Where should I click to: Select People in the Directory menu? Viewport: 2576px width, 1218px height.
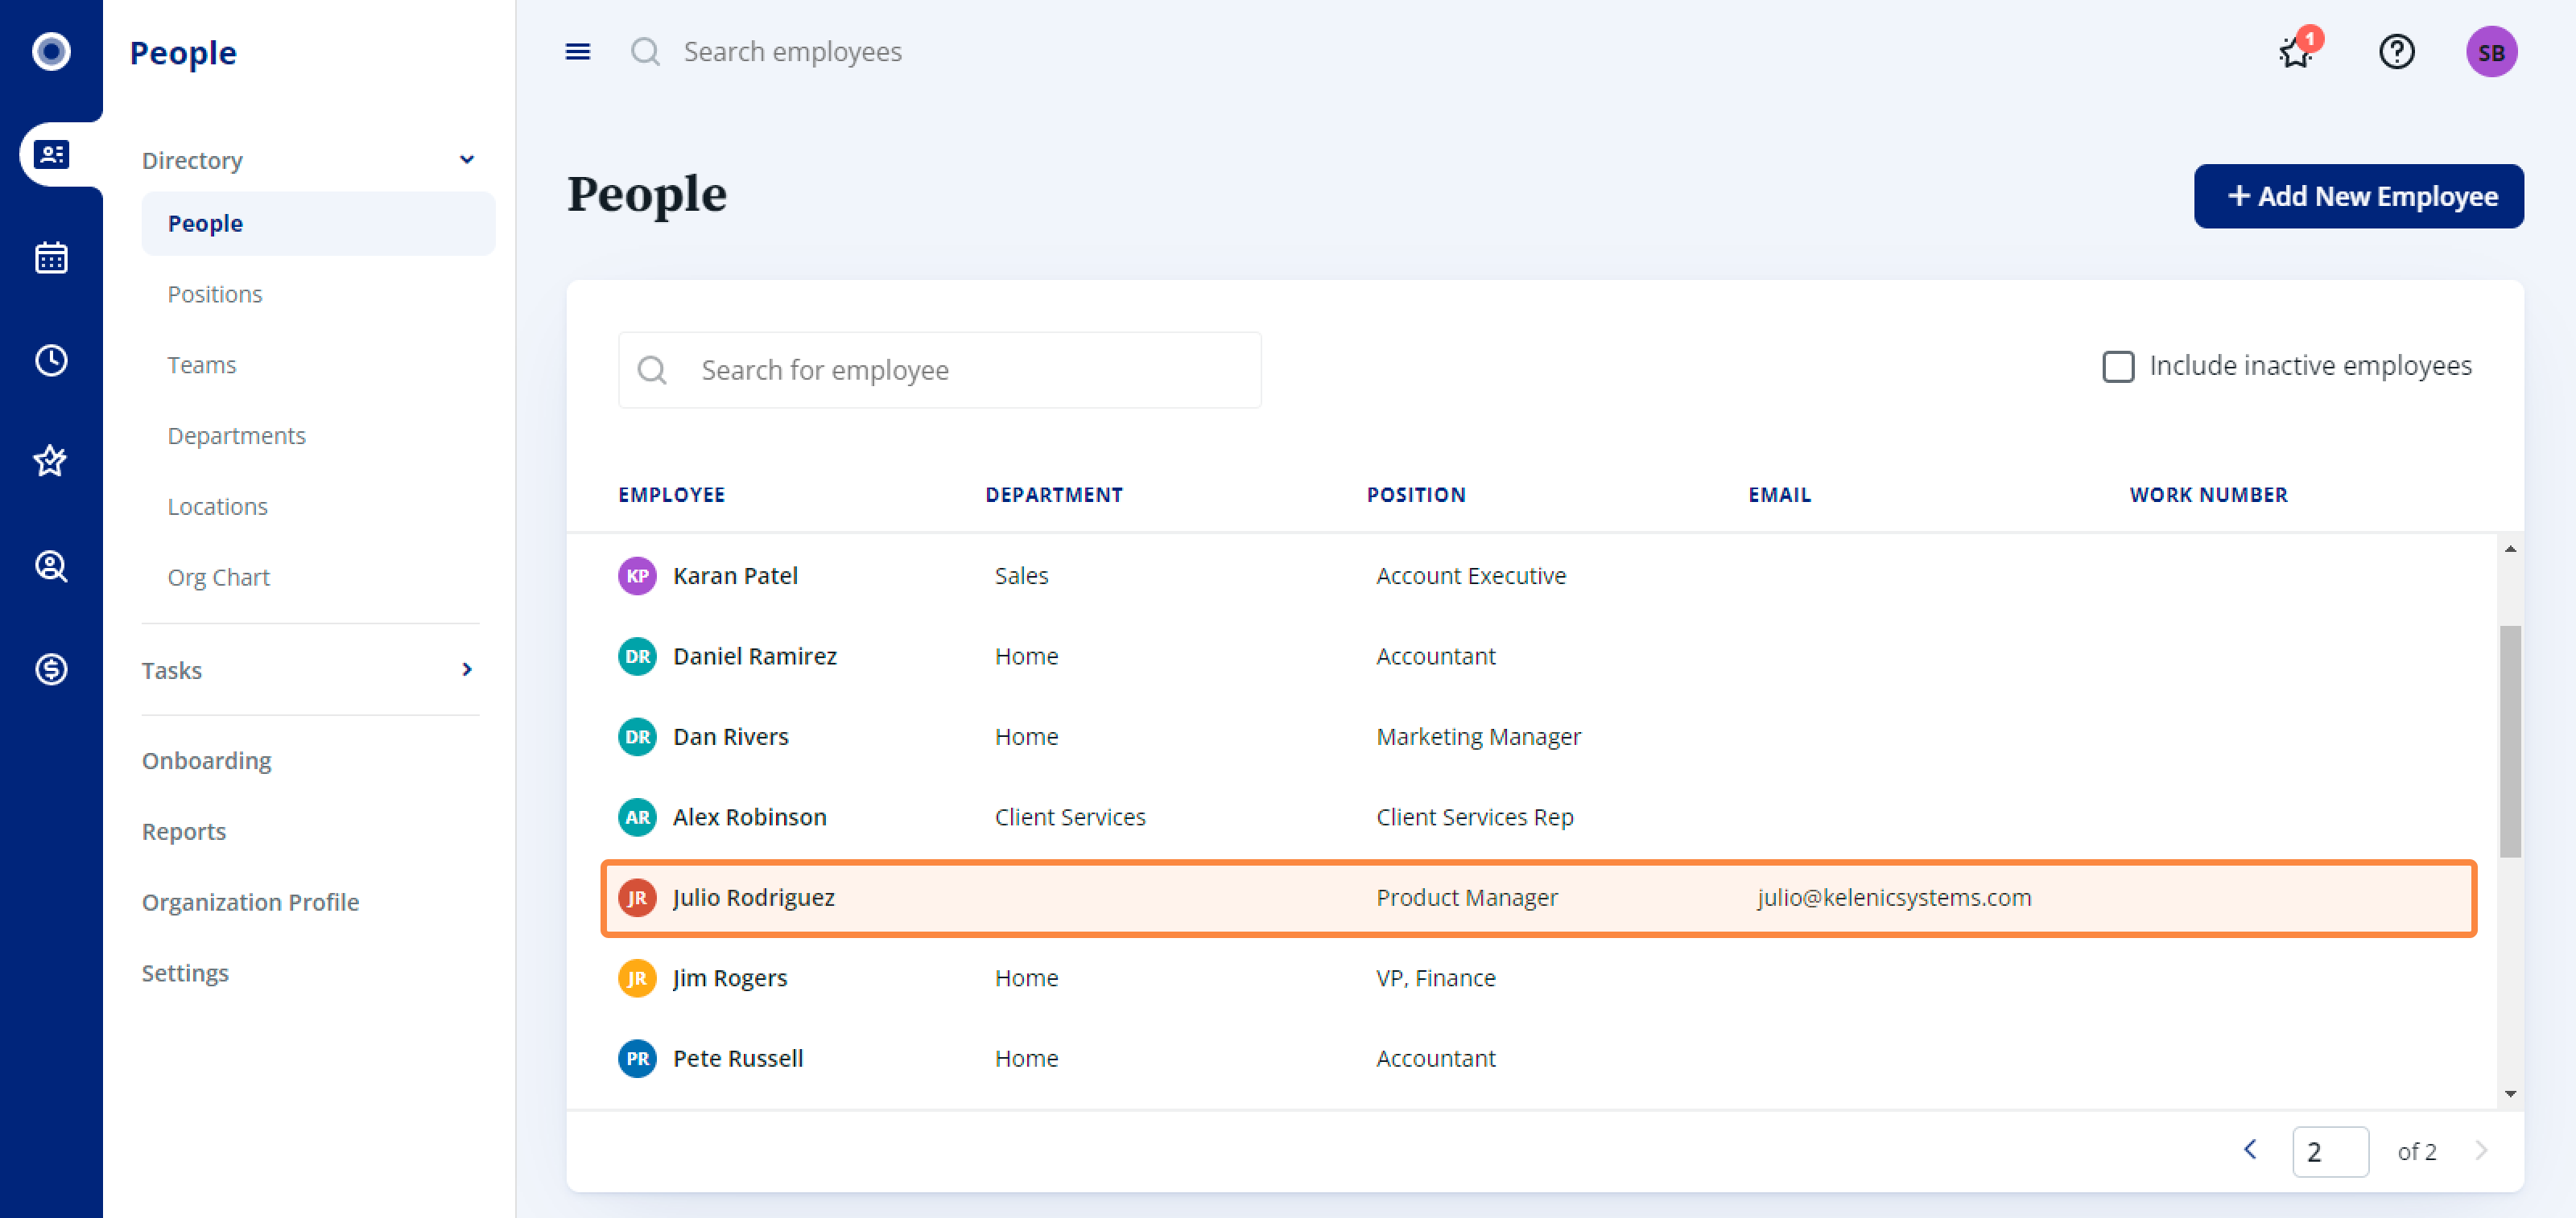318,224
